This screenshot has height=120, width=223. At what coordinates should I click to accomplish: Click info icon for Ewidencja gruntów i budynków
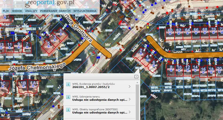[68, 84]
